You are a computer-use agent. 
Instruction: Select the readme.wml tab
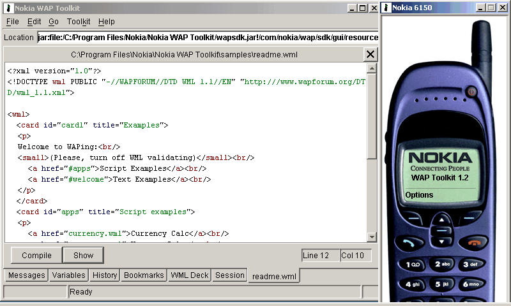click(274, 276)
